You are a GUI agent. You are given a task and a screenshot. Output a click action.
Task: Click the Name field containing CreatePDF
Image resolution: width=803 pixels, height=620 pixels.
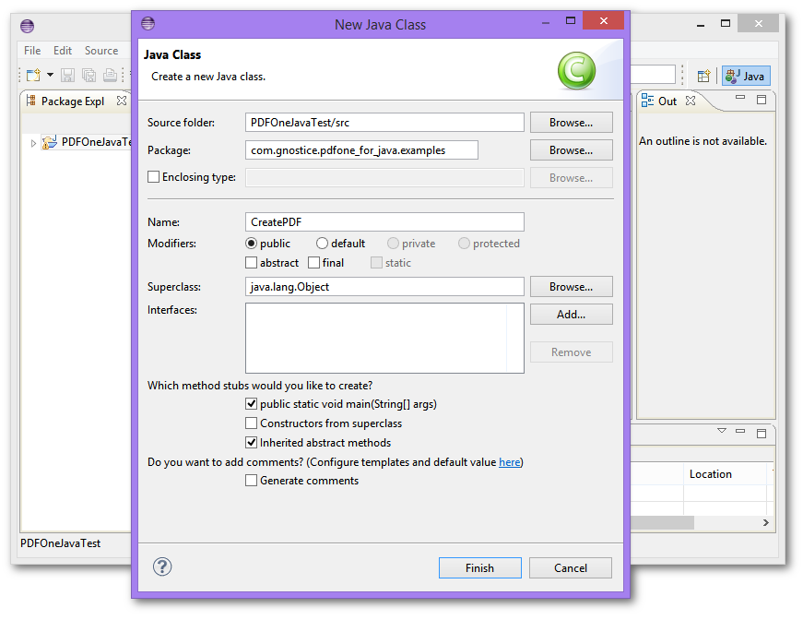click(384, 221)
